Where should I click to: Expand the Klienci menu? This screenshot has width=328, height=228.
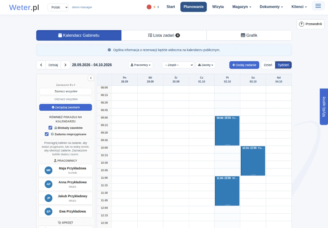(299, 7)
